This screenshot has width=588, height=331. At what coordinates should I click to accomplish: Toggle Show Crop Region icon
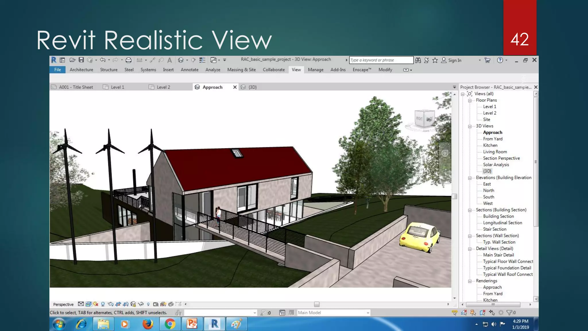click(x=125, y=304)
